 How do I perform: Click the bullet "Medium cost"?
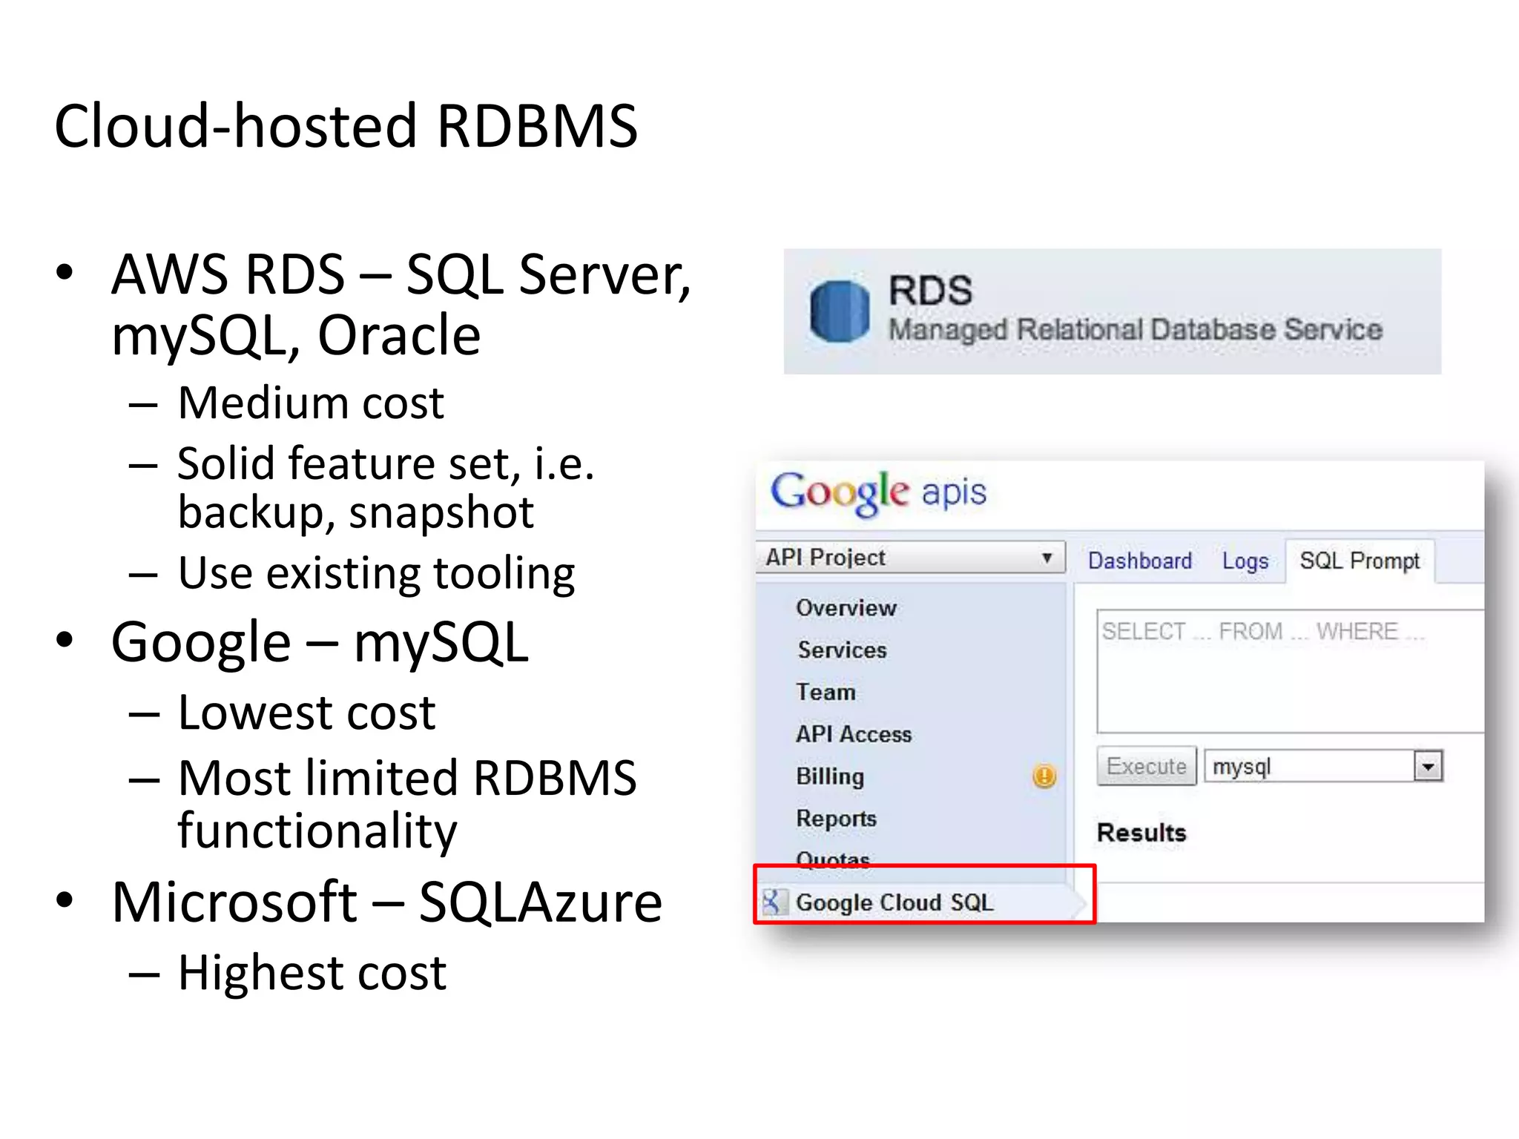point(311,403)
